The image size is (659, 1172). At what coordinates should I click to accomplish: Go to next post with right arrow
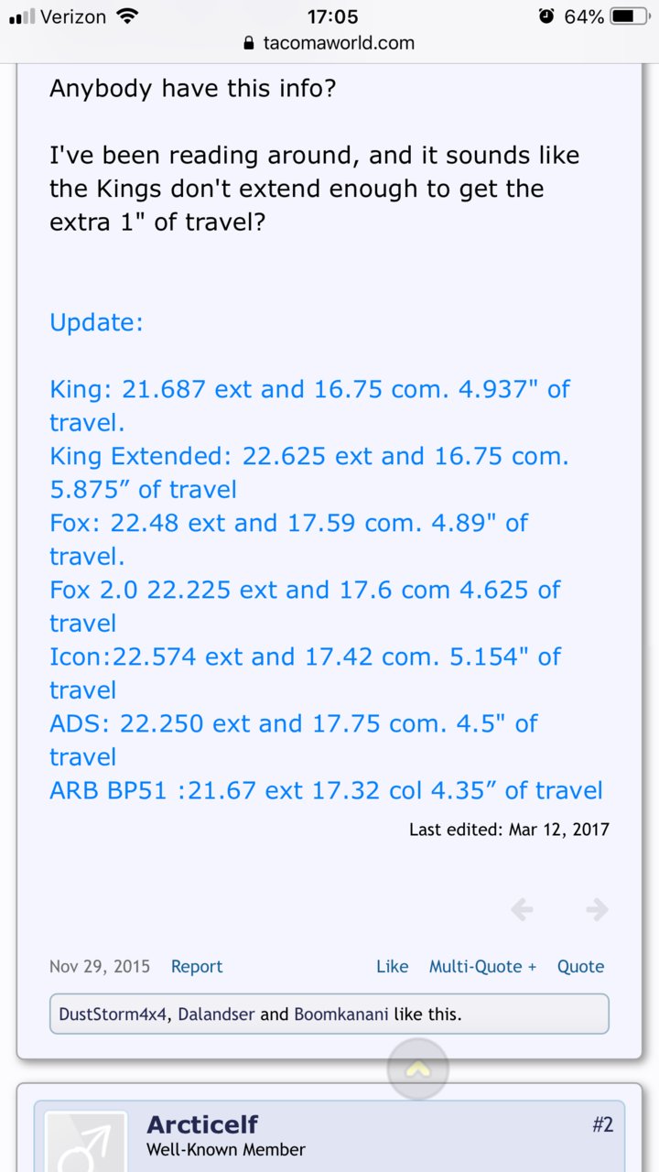click(597, 909)
